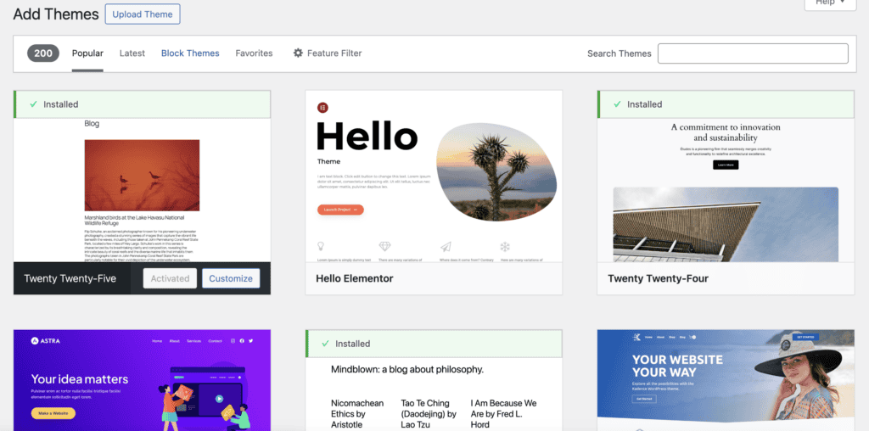
Task: Focus the Search Themes input field
Action: [x=753, y=53]
